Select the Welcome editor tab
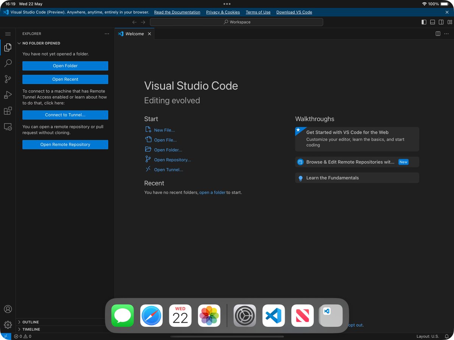Viewport: 454px width, 340px height. point(135,34)
